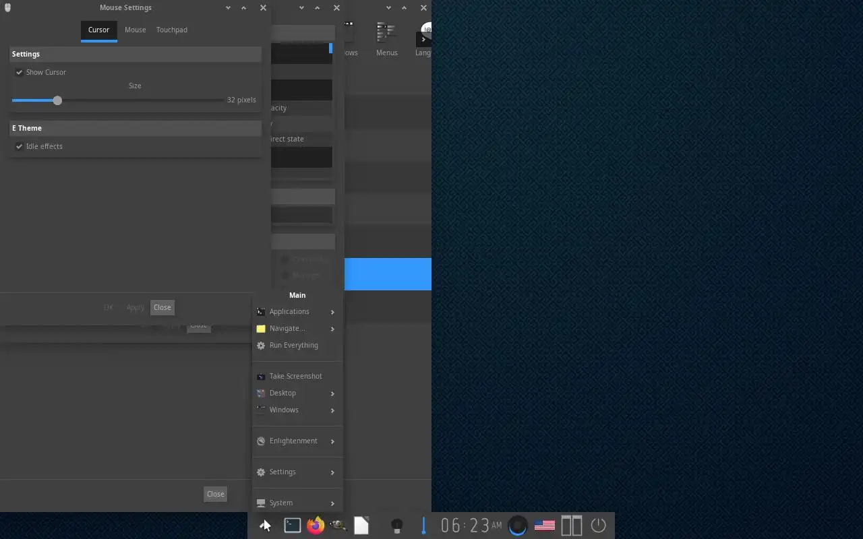This screenshot has width=863, height=539.
Task: Choose Take Screenshot from the Main menu
Action: click(x=297, y=376)
